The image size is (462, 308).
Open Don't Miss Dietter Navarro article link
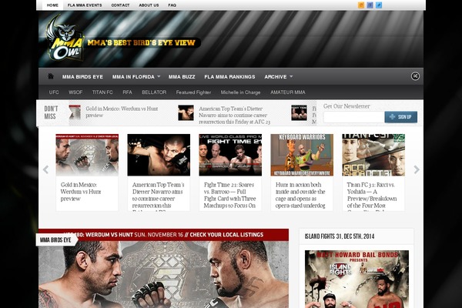click(x=234, y=115)
